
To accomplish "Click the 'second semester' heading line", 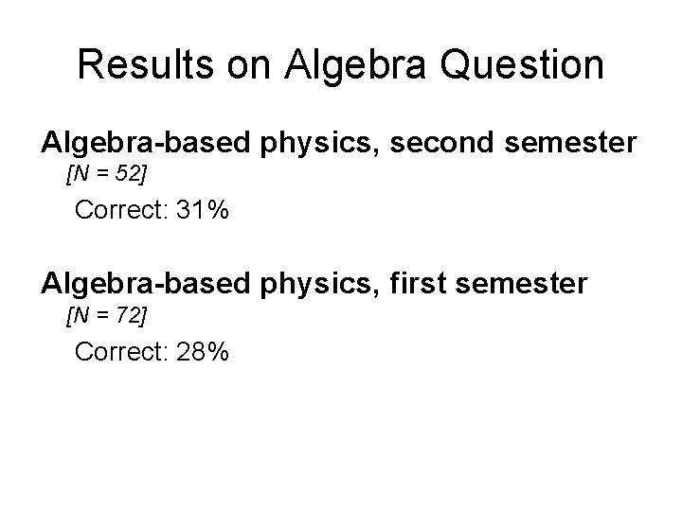I will pos(339,143).
